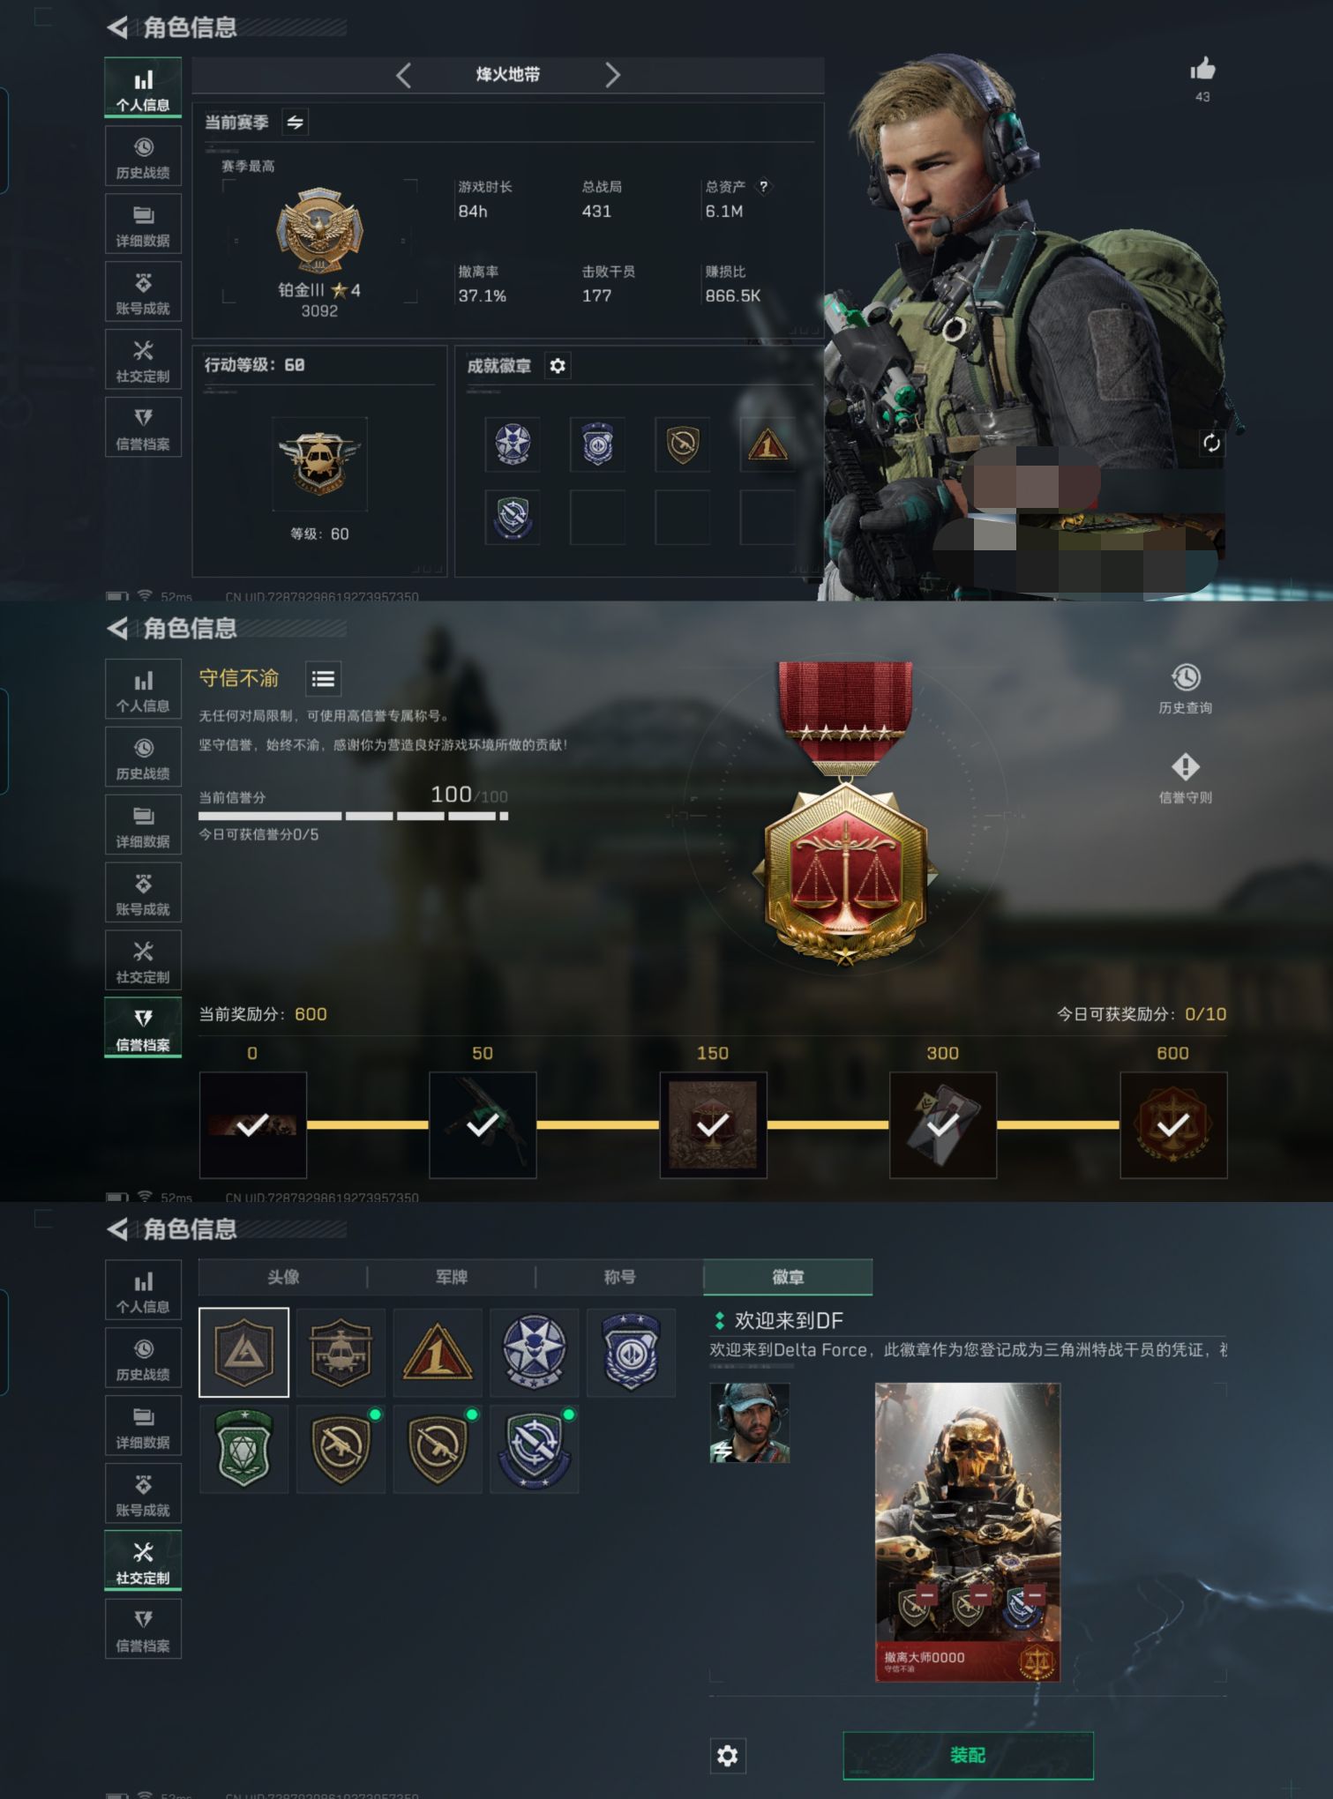The height and width of the screenshot is (1799, 1333).
Task: Click the character refresh rotate icon
Action: pos(1211,443)
